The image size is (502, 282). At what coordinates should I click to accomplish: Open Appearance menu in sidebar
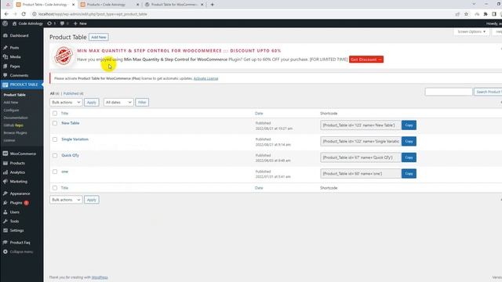point(20,193)
